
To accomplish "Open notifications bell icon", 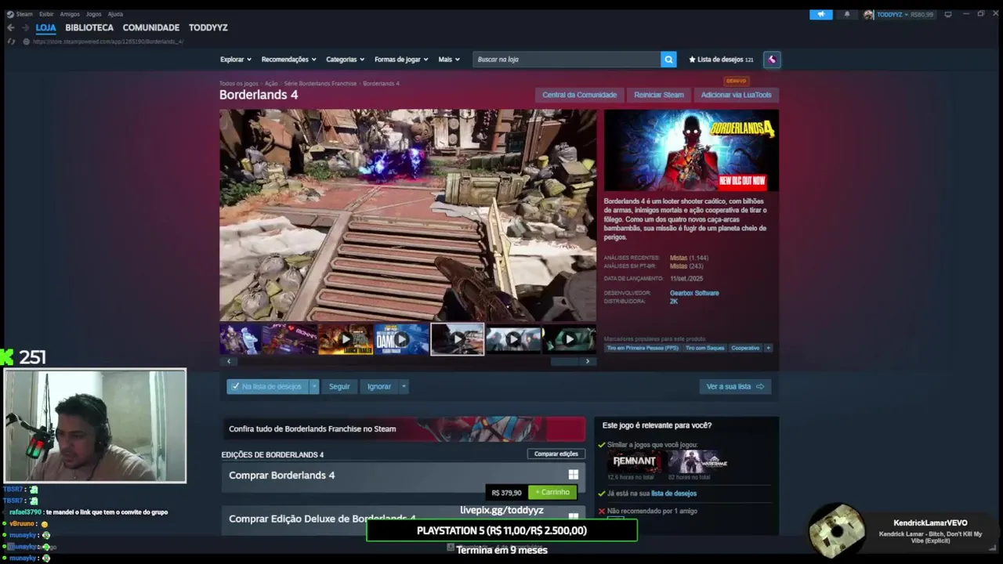I will click(x=846, y=14).
